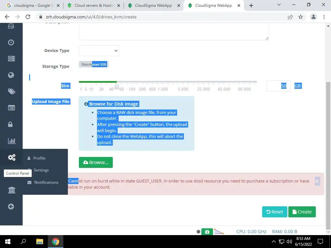Open Profile from Control Panel submenu
The image size is (331, 248).
pyautogui.click(x=39, y=158)
